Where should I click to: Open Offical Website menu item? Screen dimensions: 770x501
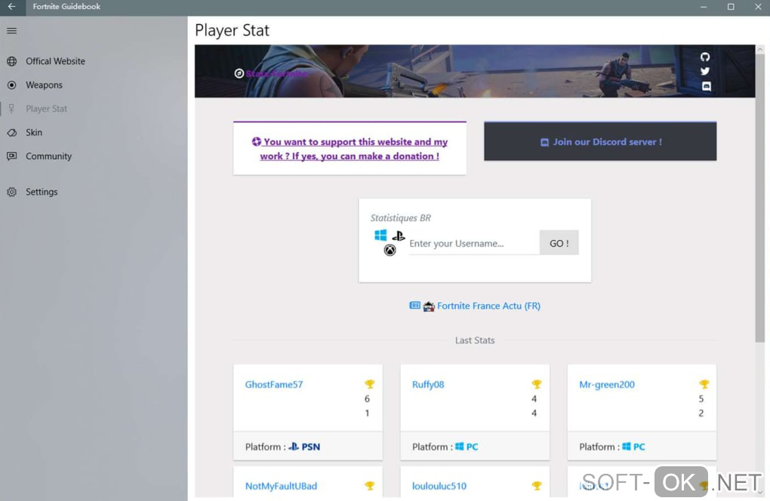tap(56, 61)
